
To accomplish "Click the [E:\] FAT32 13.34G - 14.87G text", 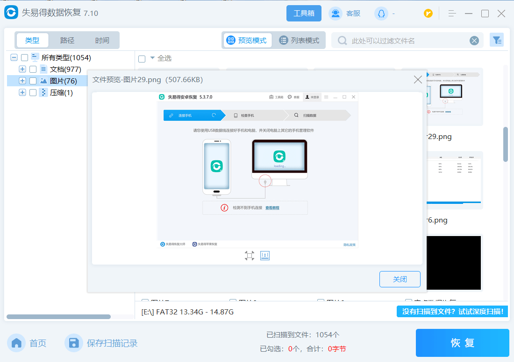I will tap(187, 312).
